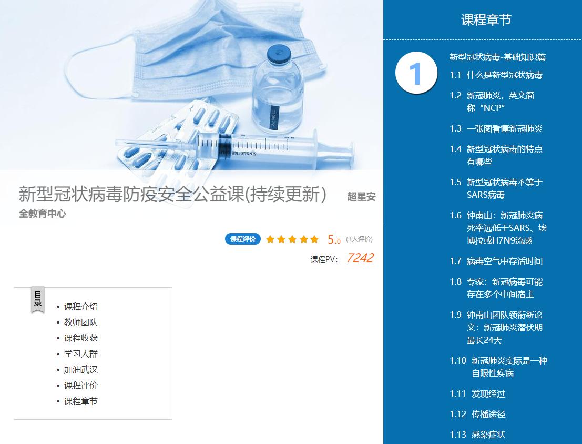Screen dimensions: 582x444
Task: Open 课程介绍 in the contents list
Action: point(80,307)
